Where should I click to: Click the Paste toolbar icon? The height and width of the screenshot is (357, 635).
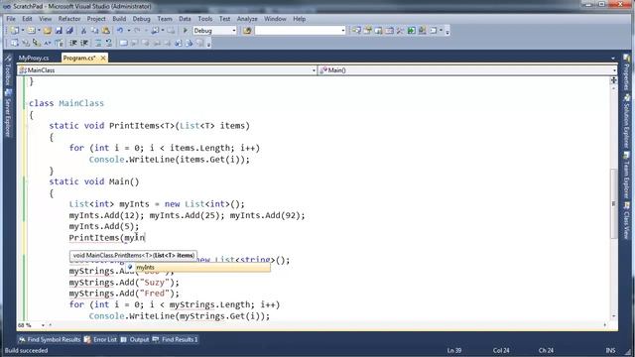point(106,31)
